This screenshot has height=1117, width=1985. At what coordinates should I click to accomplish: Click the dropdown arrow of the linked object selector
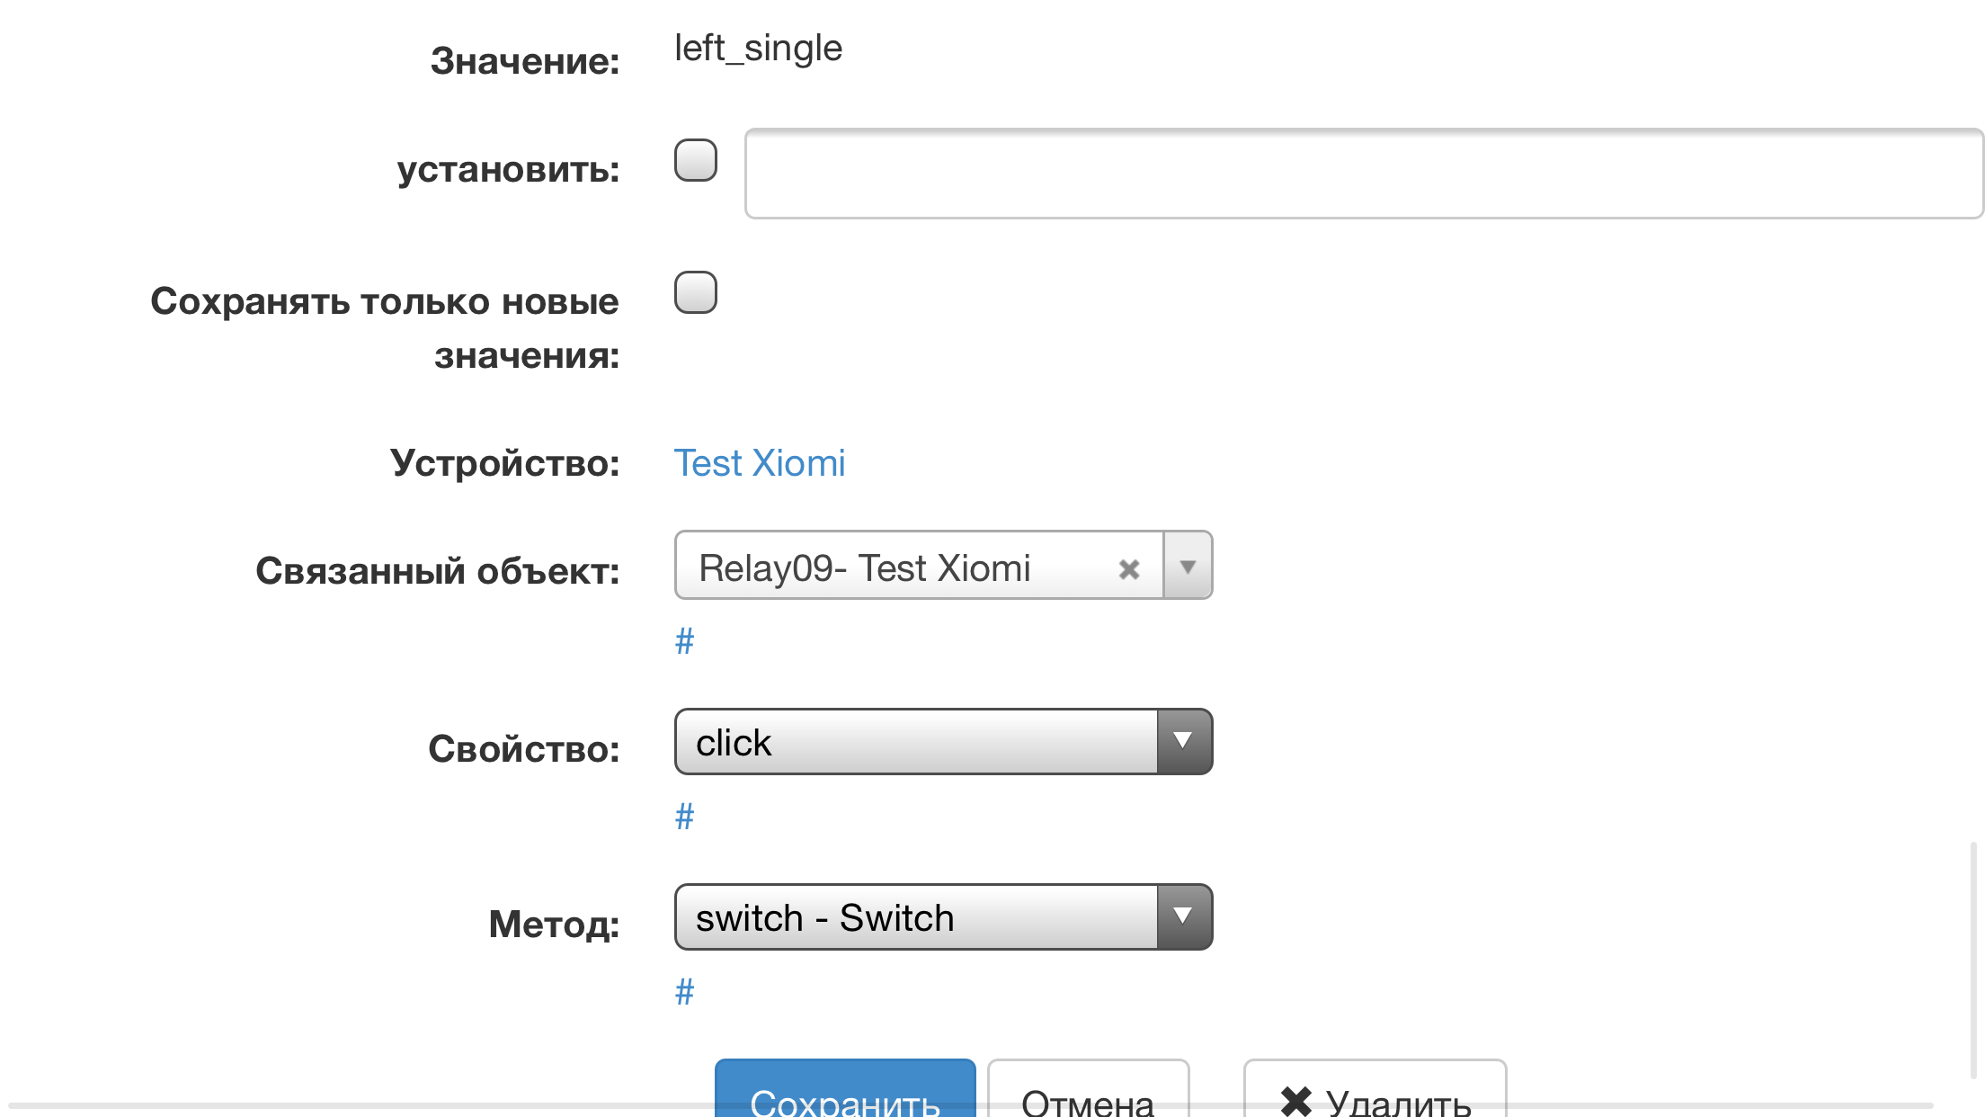[1188, 567]
